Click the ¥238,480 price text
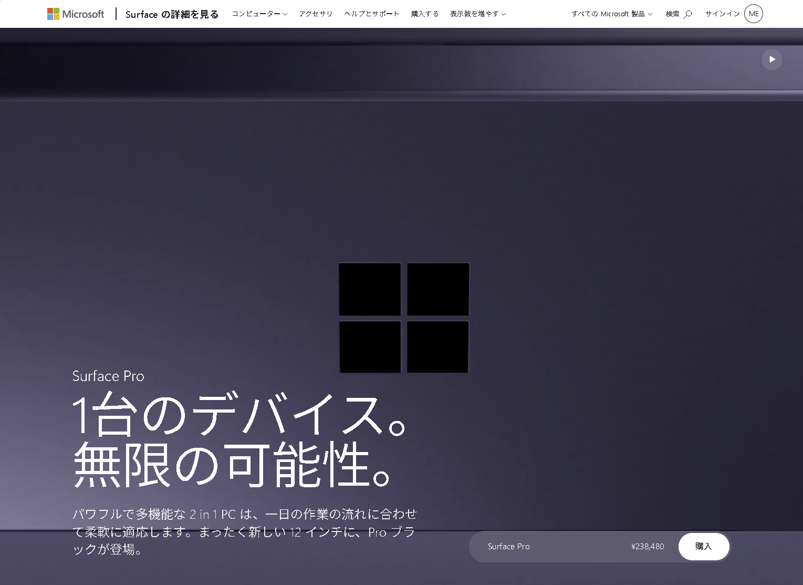Image resolution: width=803 pixels, height=585 pixels. 648,547
